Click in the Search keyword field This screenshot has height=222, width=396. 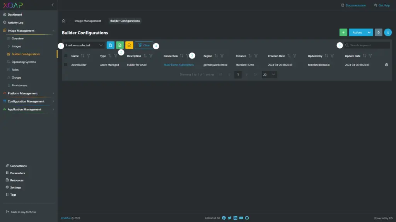point(367,45)
